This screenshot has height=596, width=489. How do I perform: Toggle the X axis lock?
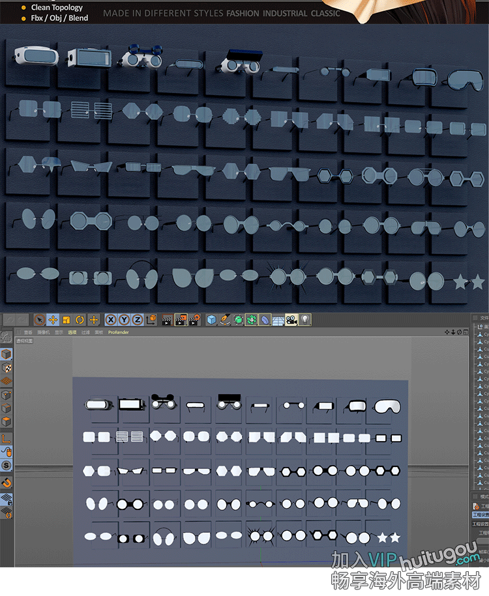(110, 320)
